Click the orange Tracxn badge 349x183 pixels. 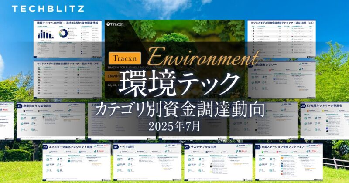click(125, 58)
